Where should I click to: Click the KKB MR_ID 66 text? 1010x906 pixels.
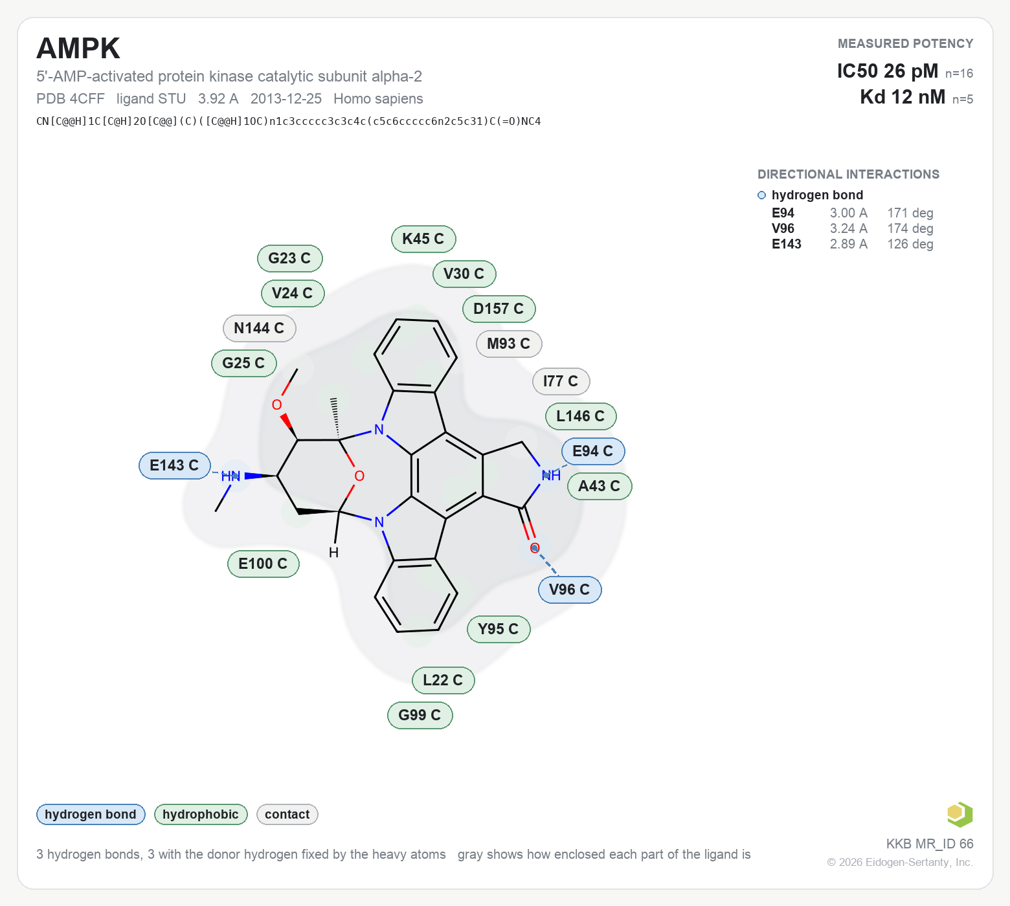[x=930, y=844]
